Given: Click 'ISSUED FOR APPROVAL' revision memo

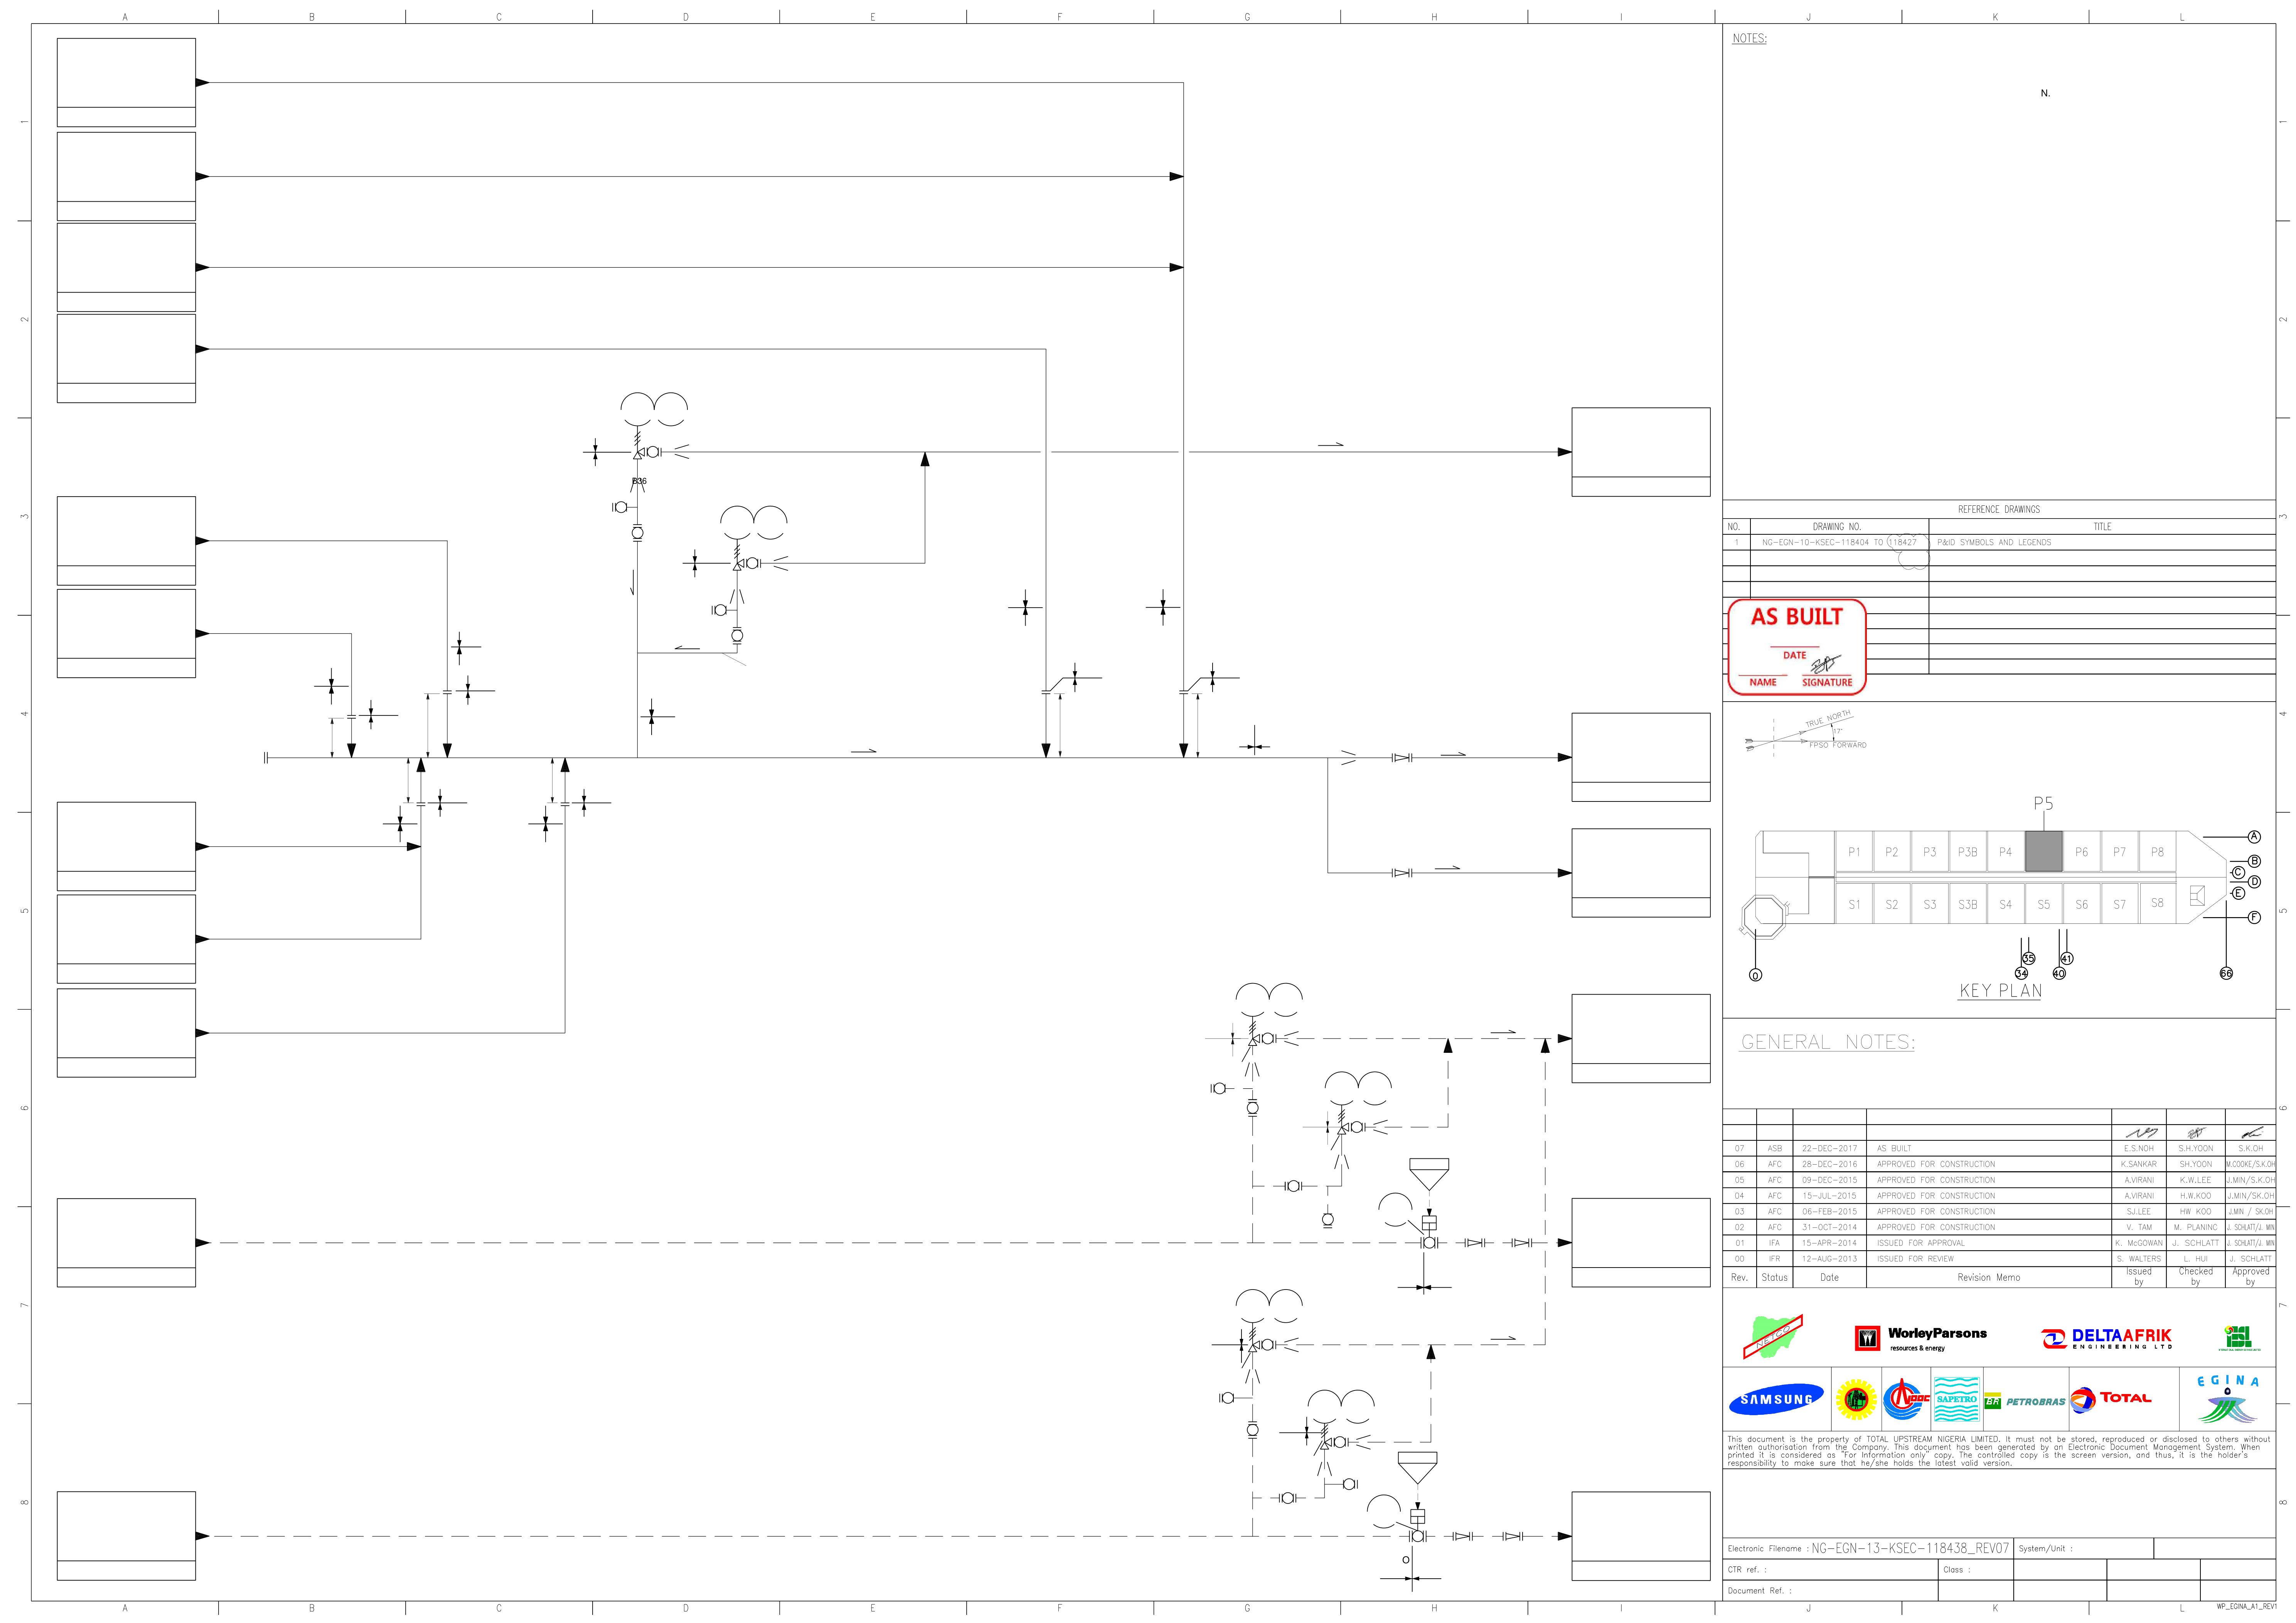Looking at the screenshot, I should 1920,1243.
